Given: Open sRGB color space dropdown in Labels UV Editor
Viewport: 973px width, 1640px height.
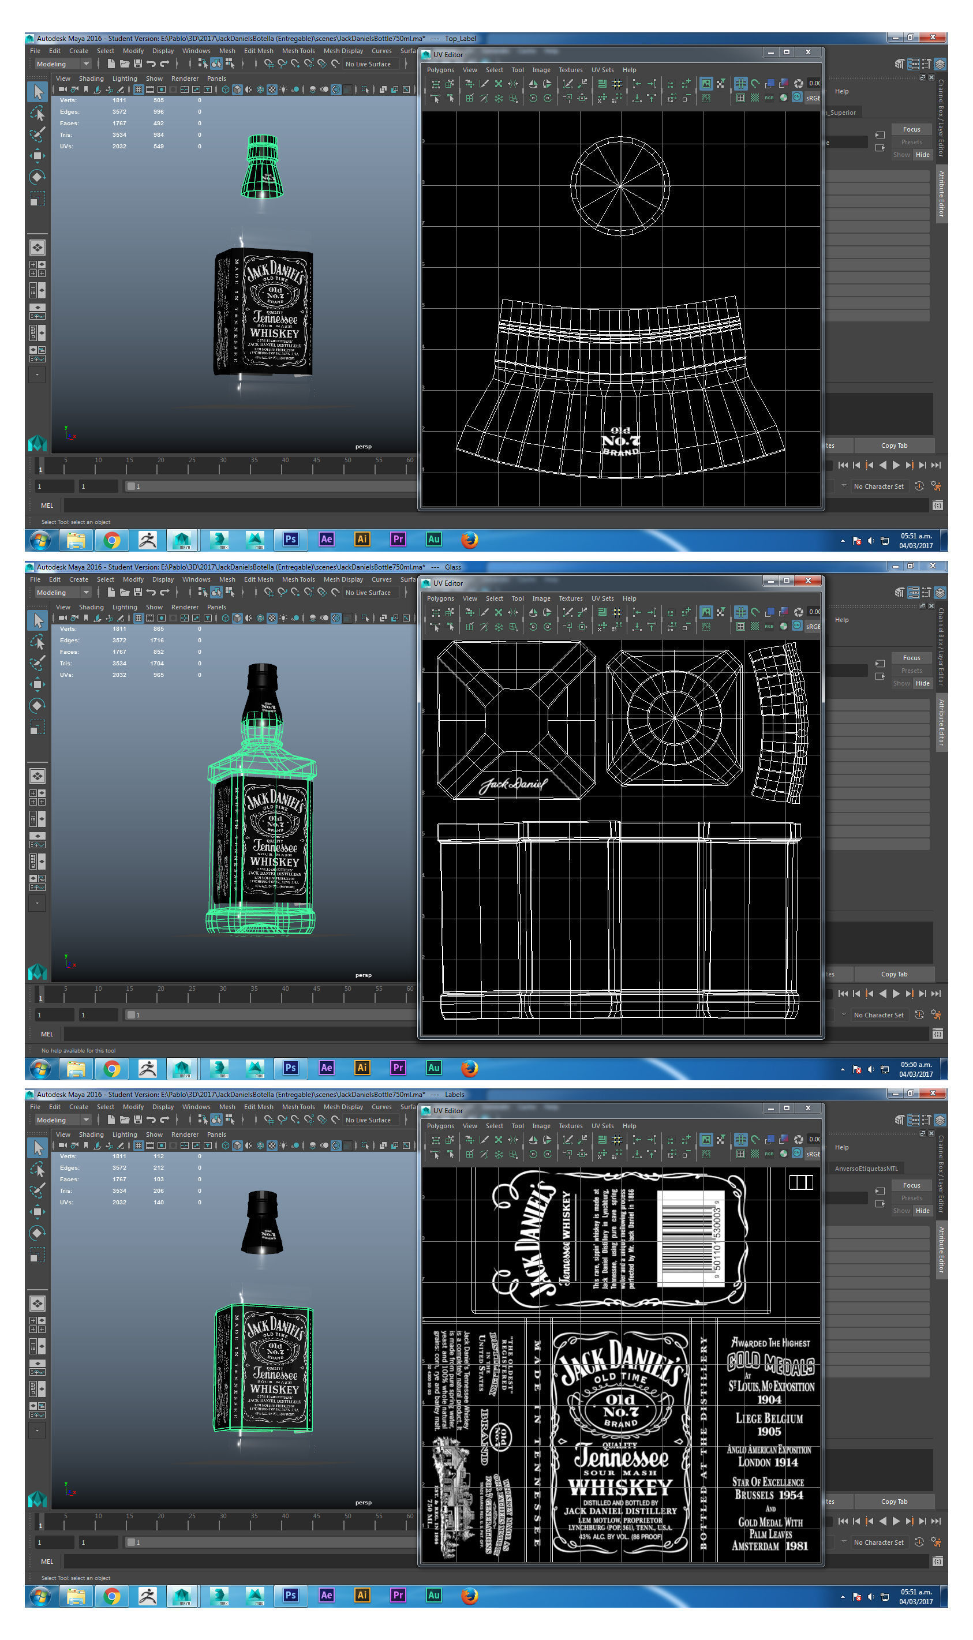Looking at the screenshot, I should [x=813, y=1154].
